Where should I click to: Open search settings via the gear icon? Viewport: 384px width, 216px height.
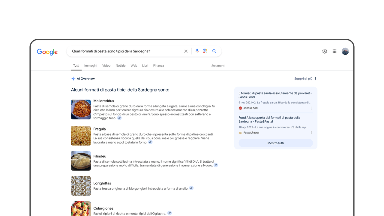click(324, 51)
